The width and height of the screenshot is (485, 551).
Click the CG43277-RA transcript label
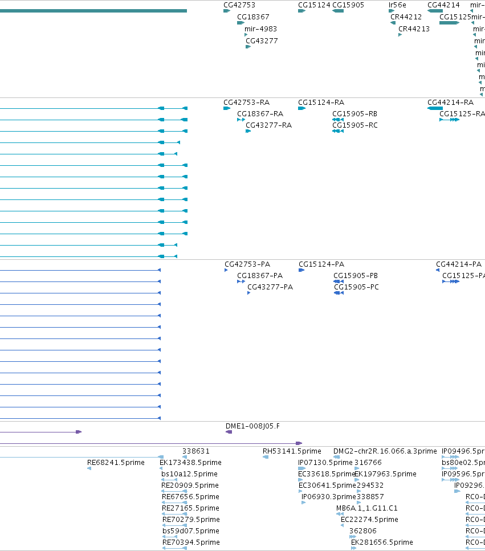click(x=269, y=125)
